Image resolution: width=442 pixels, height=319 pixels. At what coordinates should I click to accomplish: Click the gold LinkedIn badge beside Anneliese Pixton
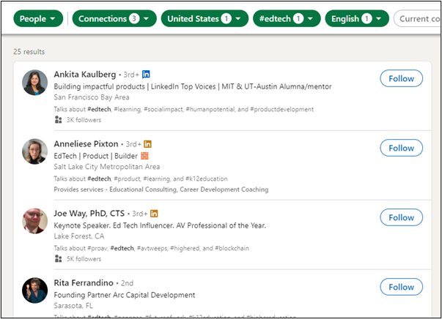pos(148,144)
